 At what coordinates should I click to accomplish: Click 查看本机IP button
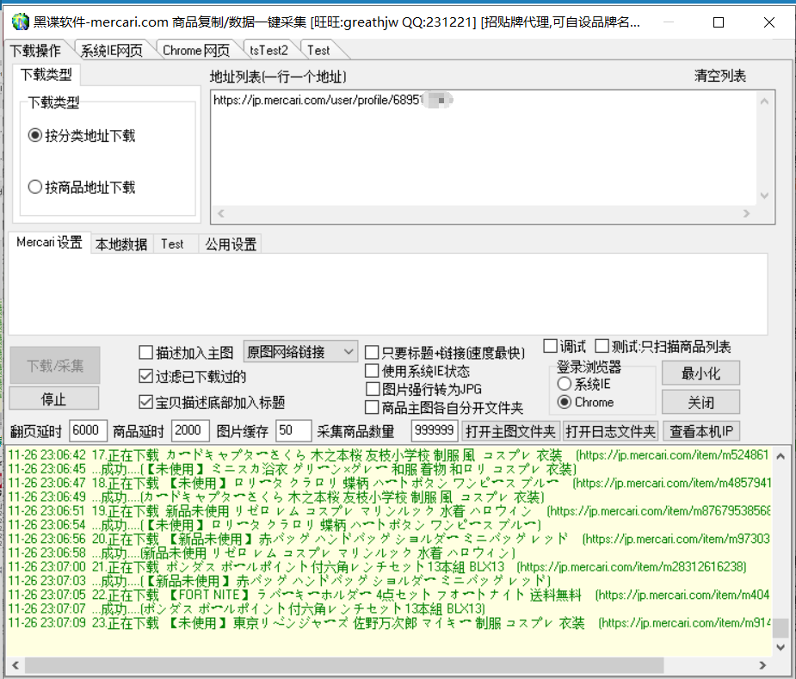[x=701, y=431]
